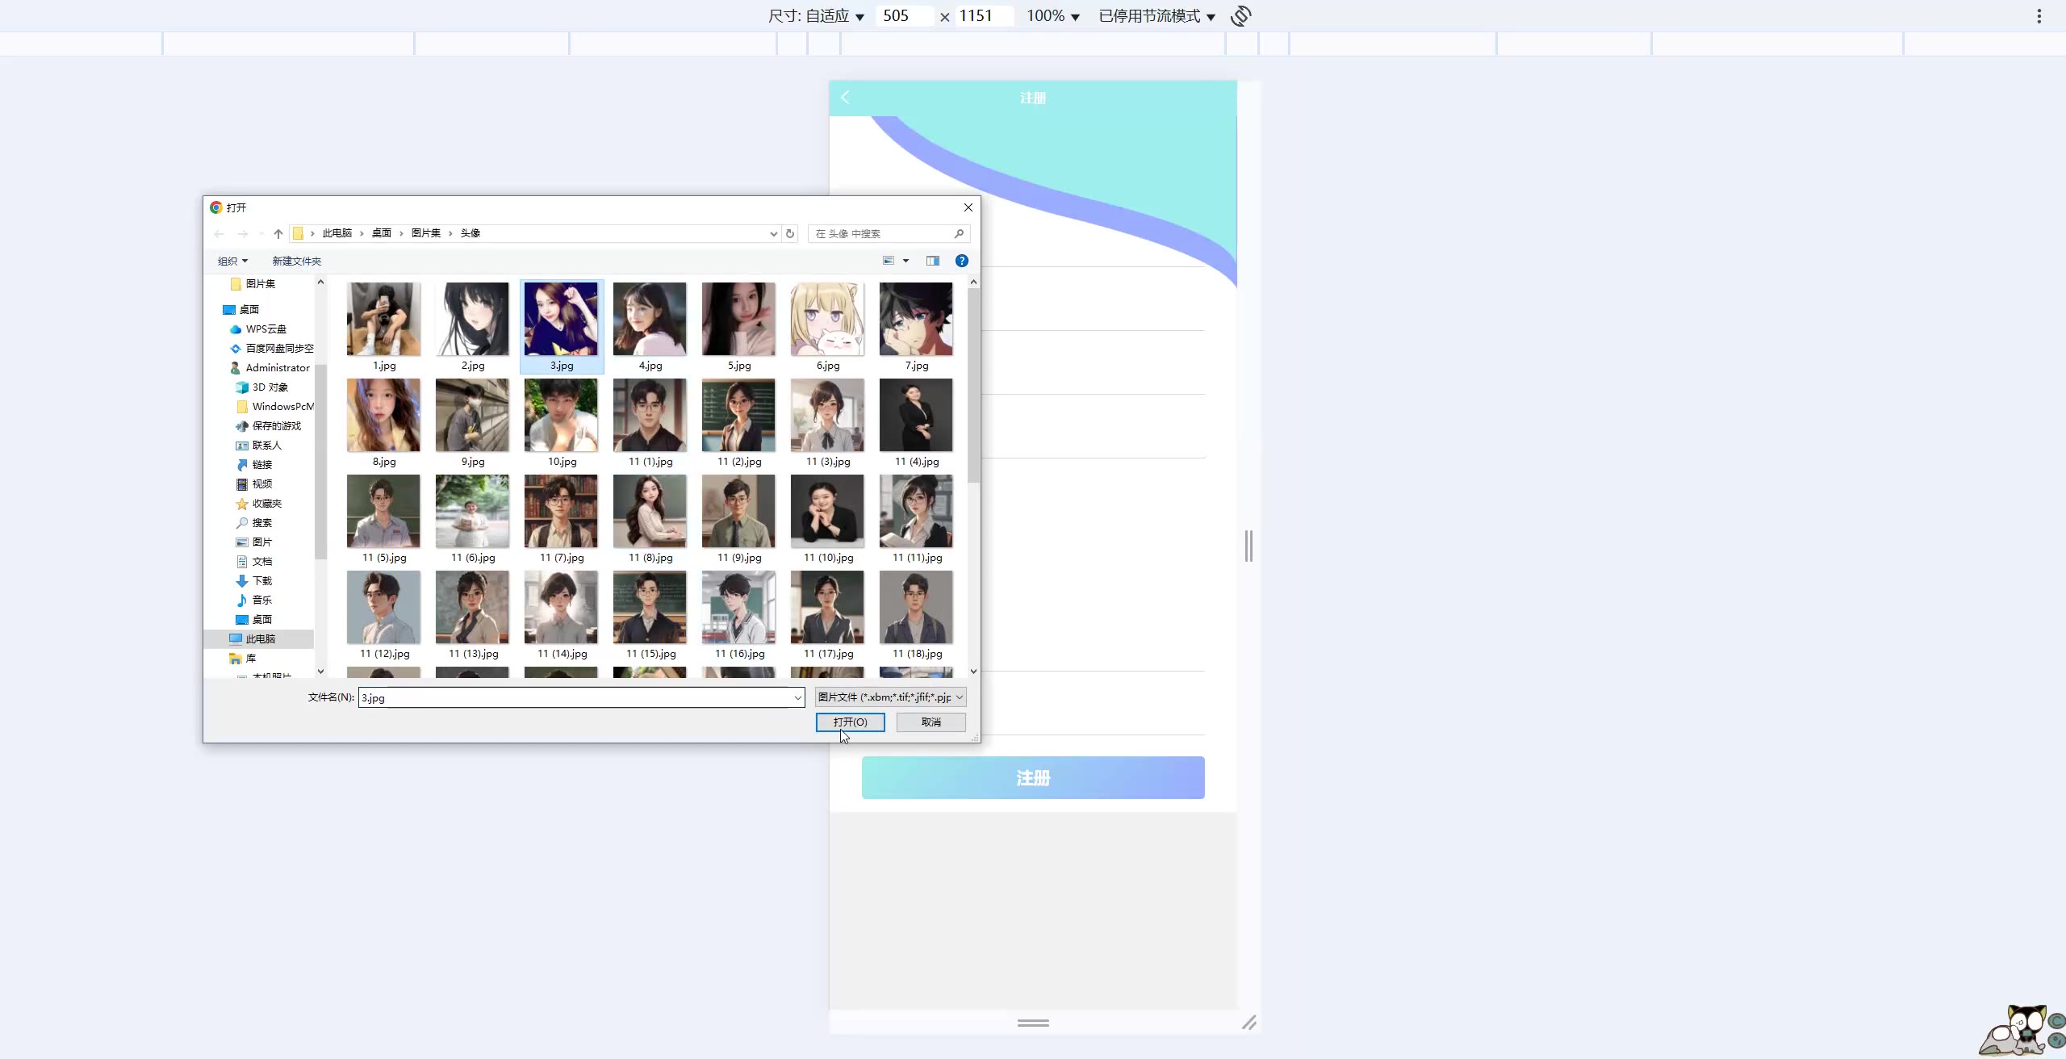Refresh the folder with the reload icon
This screenshot has height=1059, width=2066.
click(x=790, y=234)
